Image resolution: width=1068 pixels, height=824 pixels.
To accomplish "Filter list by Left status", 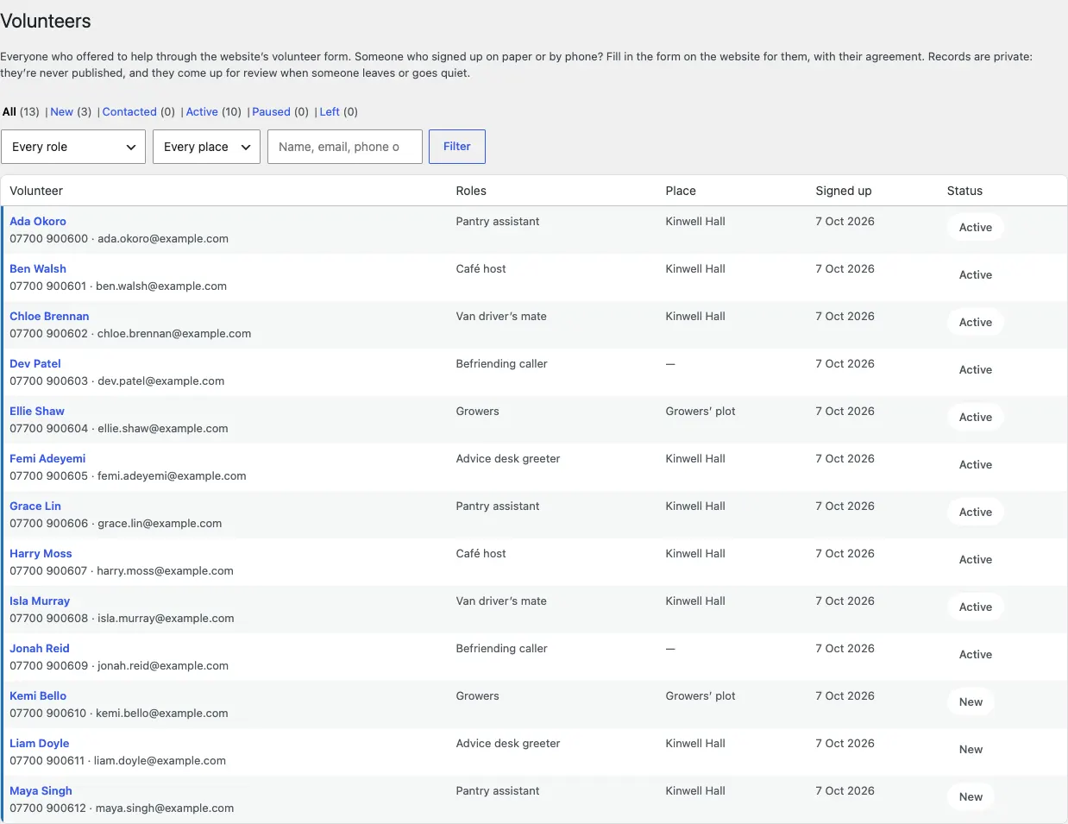I will pyautogui.click(x=330, y=111).
